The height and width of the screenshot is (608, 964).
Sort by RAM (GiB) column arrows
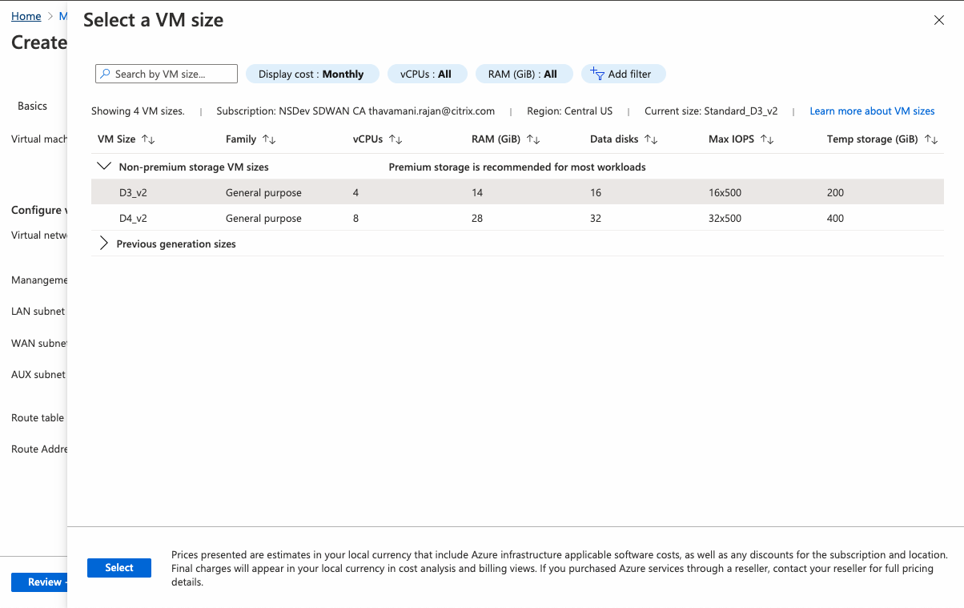pos(533,139)
